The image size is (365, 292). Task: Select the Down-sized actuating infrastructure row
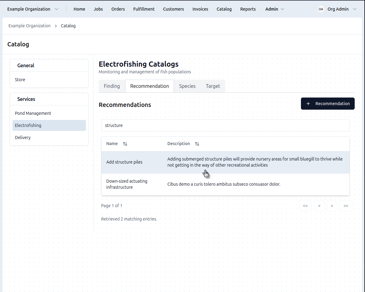(225, 184)
